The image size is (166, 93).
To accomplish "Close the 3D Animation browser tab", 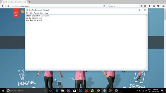I will [25, 2].
